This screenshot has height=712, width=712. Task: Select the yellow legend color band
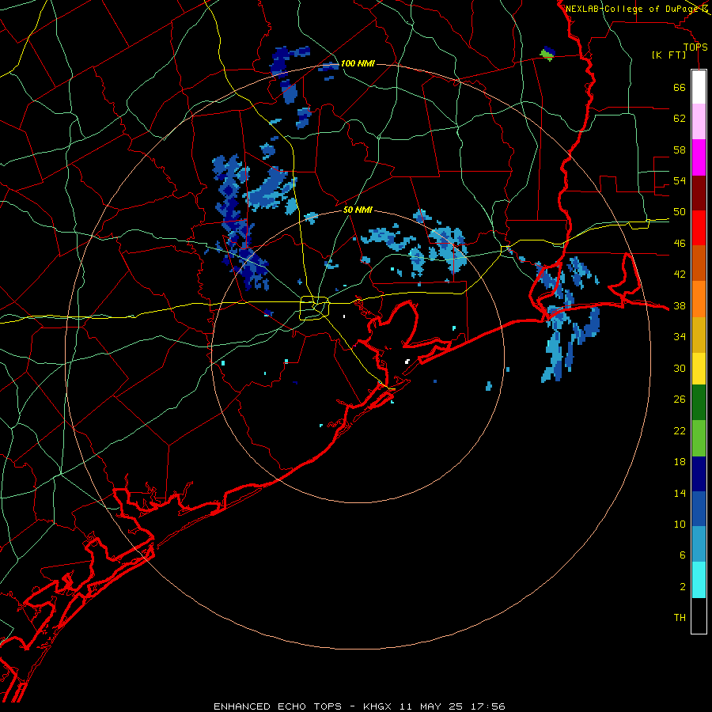point(699,369)
